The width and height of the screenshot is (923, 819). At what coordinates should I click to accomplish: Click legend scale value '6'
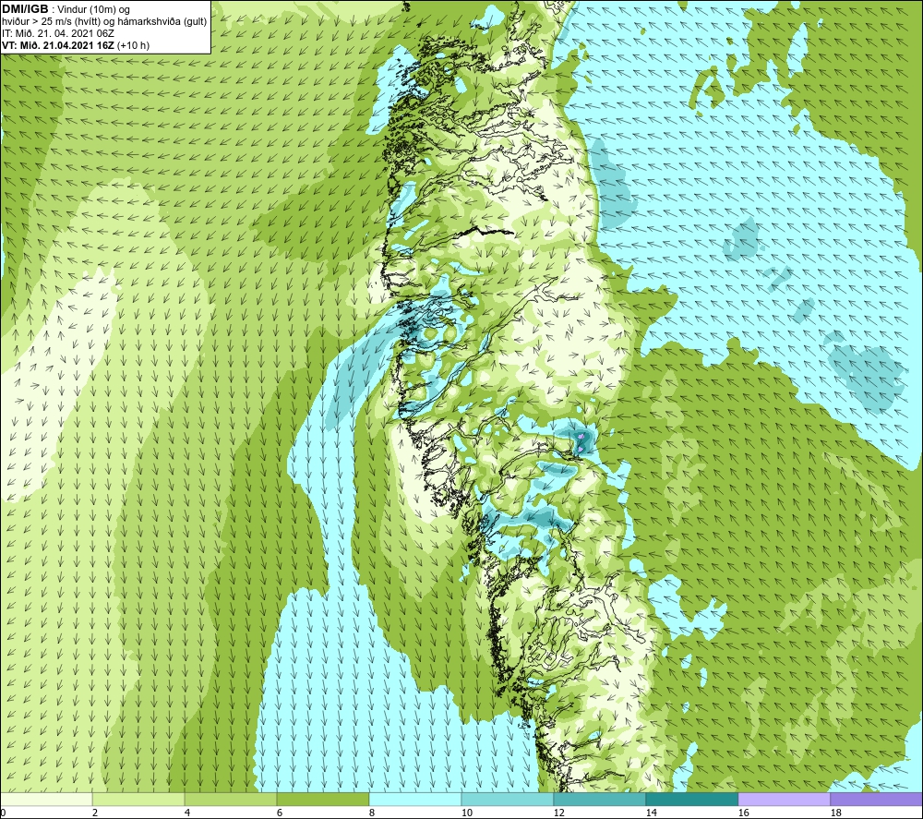279,813
